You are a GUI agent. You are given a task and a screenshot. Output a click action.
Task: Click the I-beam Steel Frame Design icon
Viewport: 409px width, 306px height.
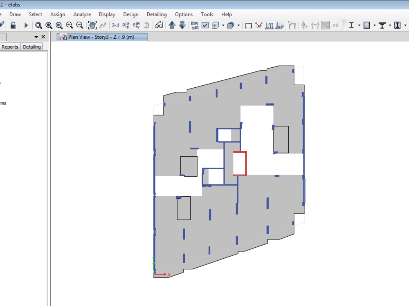click(351, 25)
